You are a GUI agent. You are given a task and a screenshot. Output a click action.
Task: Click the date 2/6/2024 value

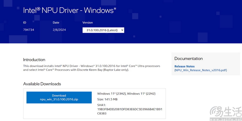(59, 30)
